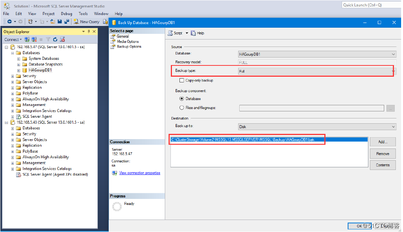Viewport: 403px width, 232px height.
Task: Click the Stop icon in Object Explorer toolbar
Action: (x=41, y=39)
